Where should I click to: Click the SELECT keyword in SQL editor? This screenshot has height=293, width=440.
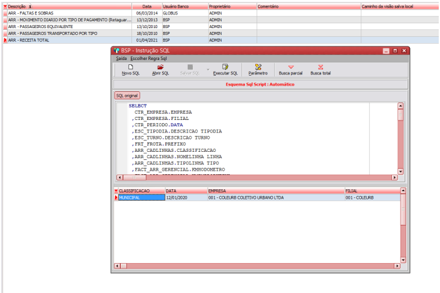coord(138,106)
